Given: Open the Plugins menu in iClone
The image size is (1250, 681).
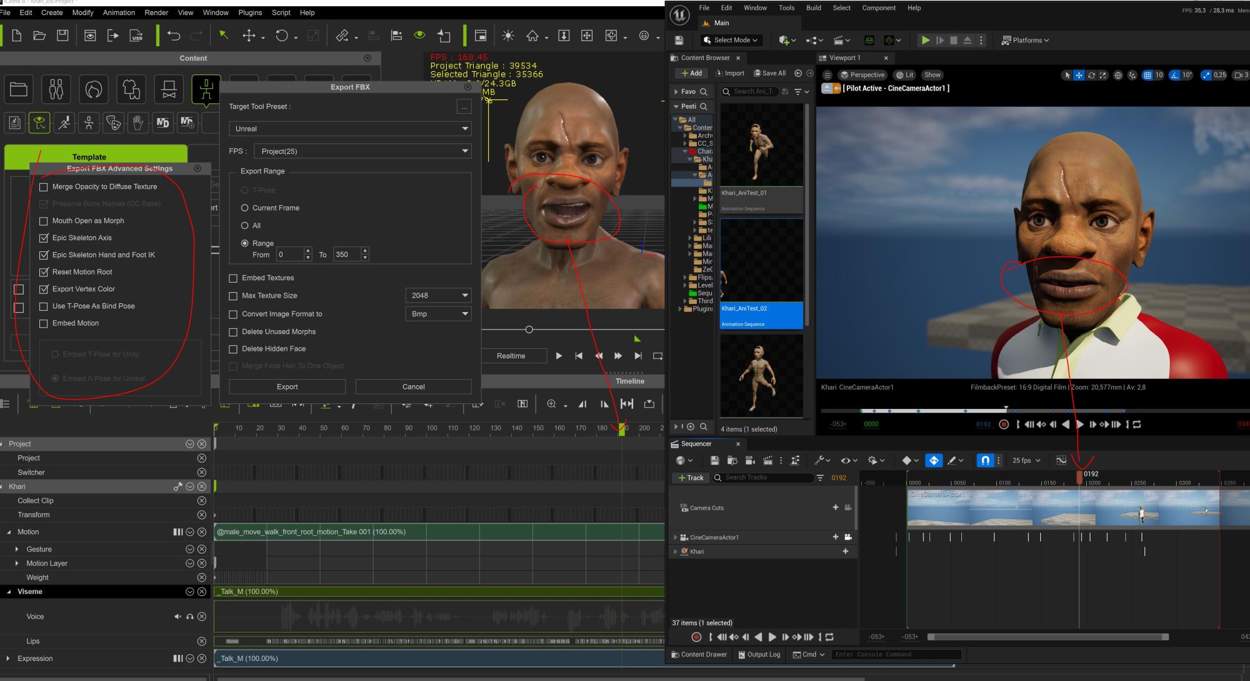Looking at the screenshot, I should [x=250, y=13].
